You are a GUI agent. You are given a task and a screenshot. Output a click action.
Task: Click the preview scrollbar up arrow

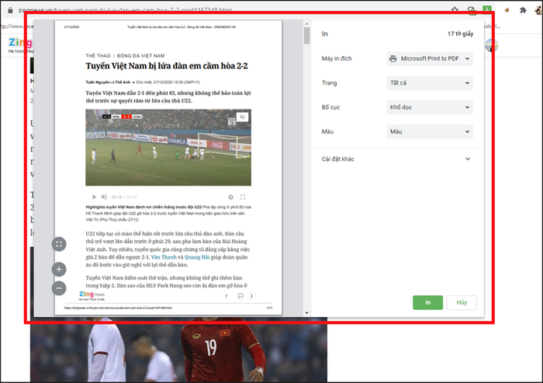tap(307, 23)
